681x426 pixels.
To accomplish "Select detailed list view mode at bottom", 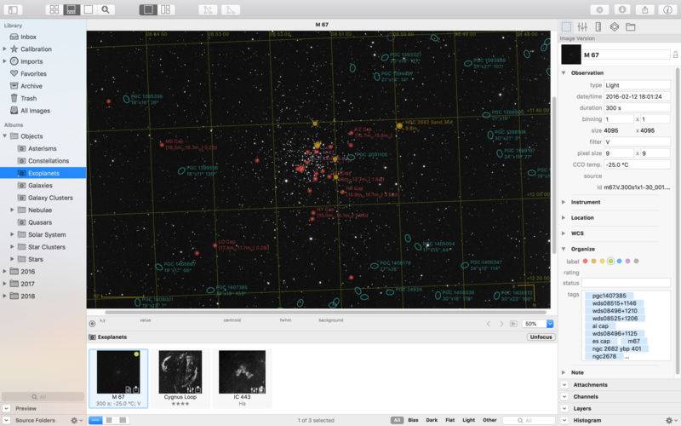I will [123, 420].
